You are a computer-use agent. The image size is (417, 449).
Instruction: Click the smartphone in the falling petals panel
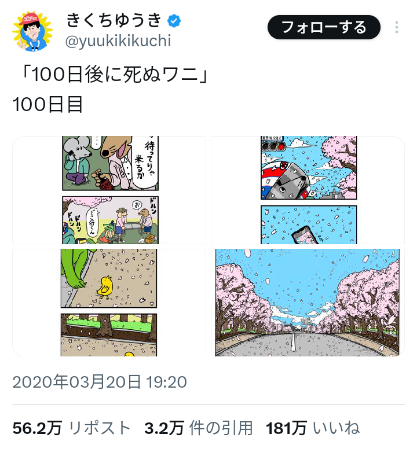[x=306, y=235]
